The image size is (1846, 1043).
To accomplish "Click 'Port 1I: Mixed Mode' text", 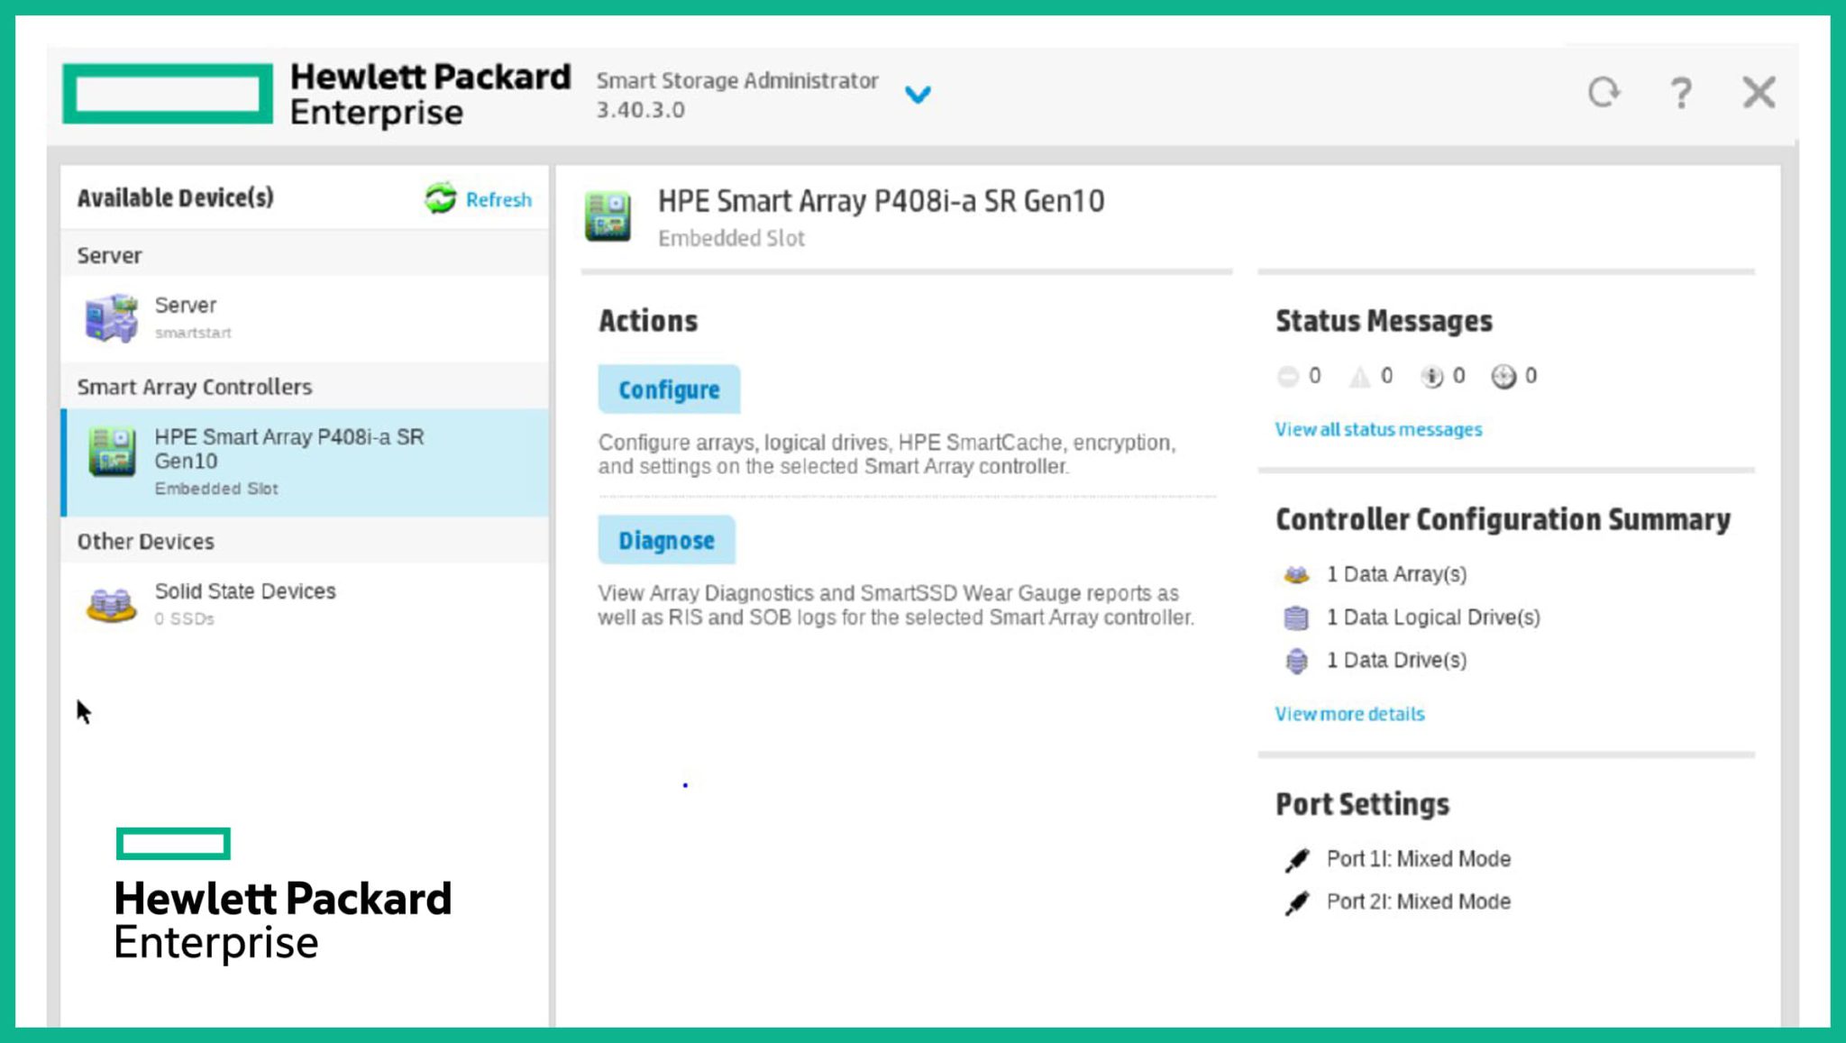I will 1419,859.
